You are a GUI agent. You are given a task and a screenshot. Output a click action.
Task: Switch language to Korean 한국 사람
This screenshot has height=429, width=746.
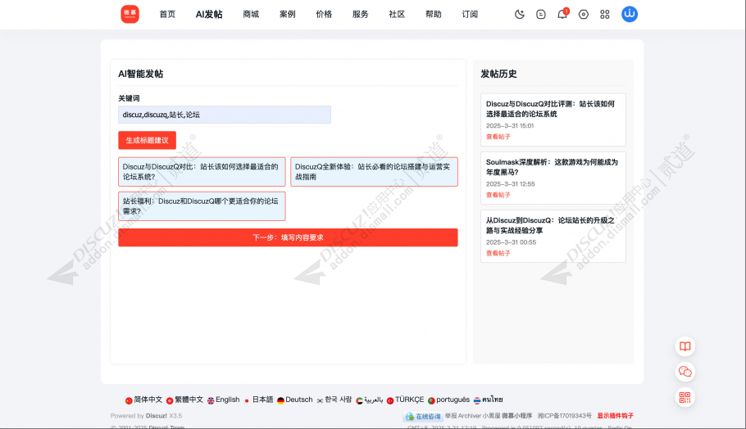click(x=334, y=400)
